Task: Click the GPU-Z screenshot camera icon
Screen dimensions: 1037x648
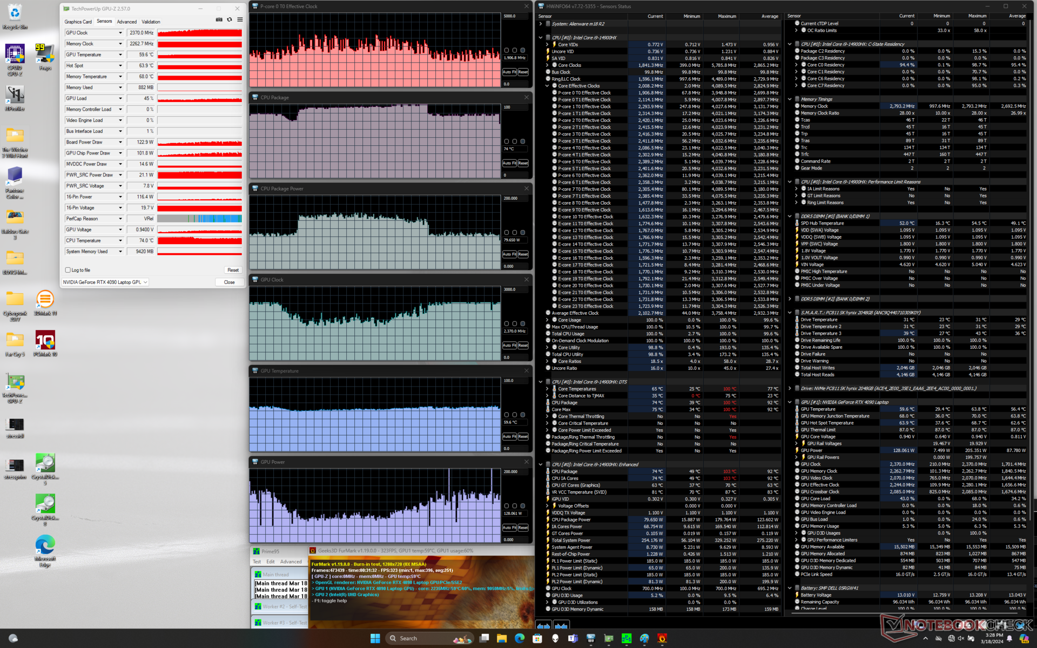Action: [219, 20]
